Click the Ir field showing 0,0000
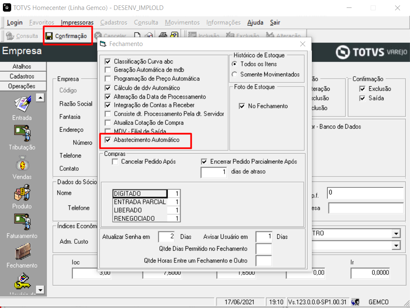The image size is (410, 308). 370,273
